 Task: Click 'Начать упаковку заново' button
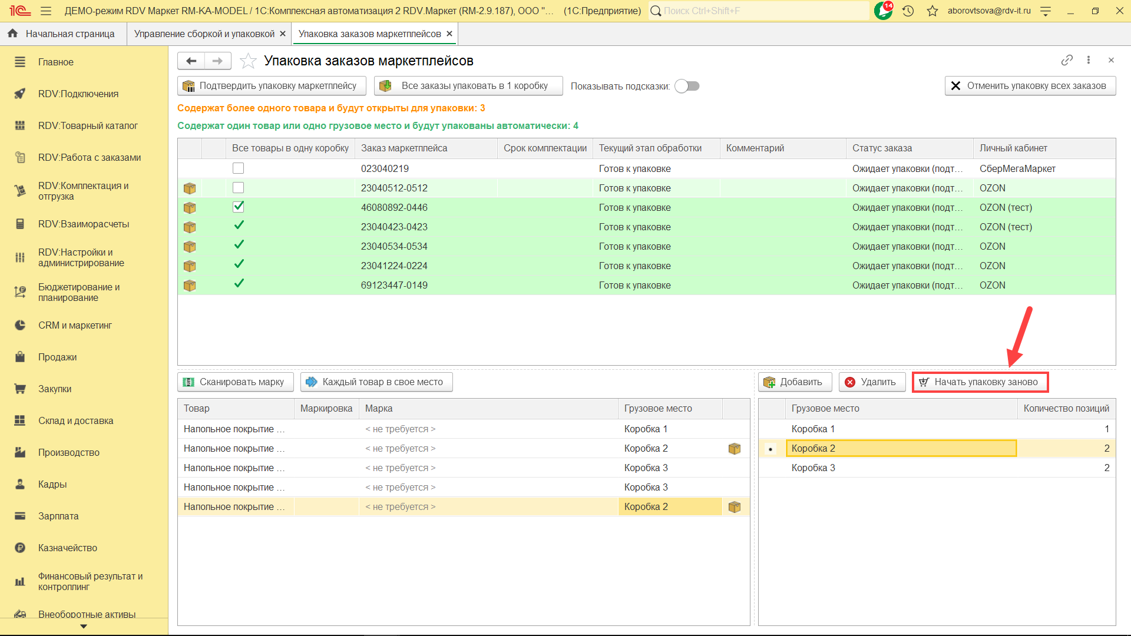pyautogui.click(x=980, y=382)
